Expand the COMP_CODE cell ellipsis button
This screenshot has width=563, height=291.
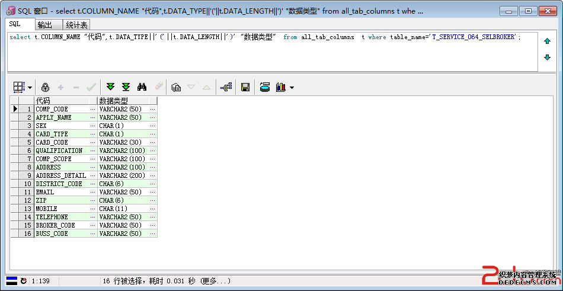(92, 109)
